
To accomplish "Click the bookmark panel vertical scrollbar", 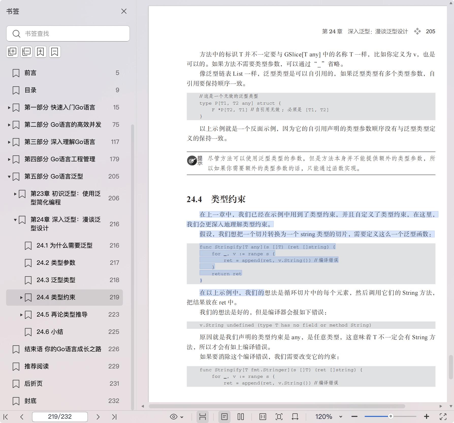I will (132, 267).
